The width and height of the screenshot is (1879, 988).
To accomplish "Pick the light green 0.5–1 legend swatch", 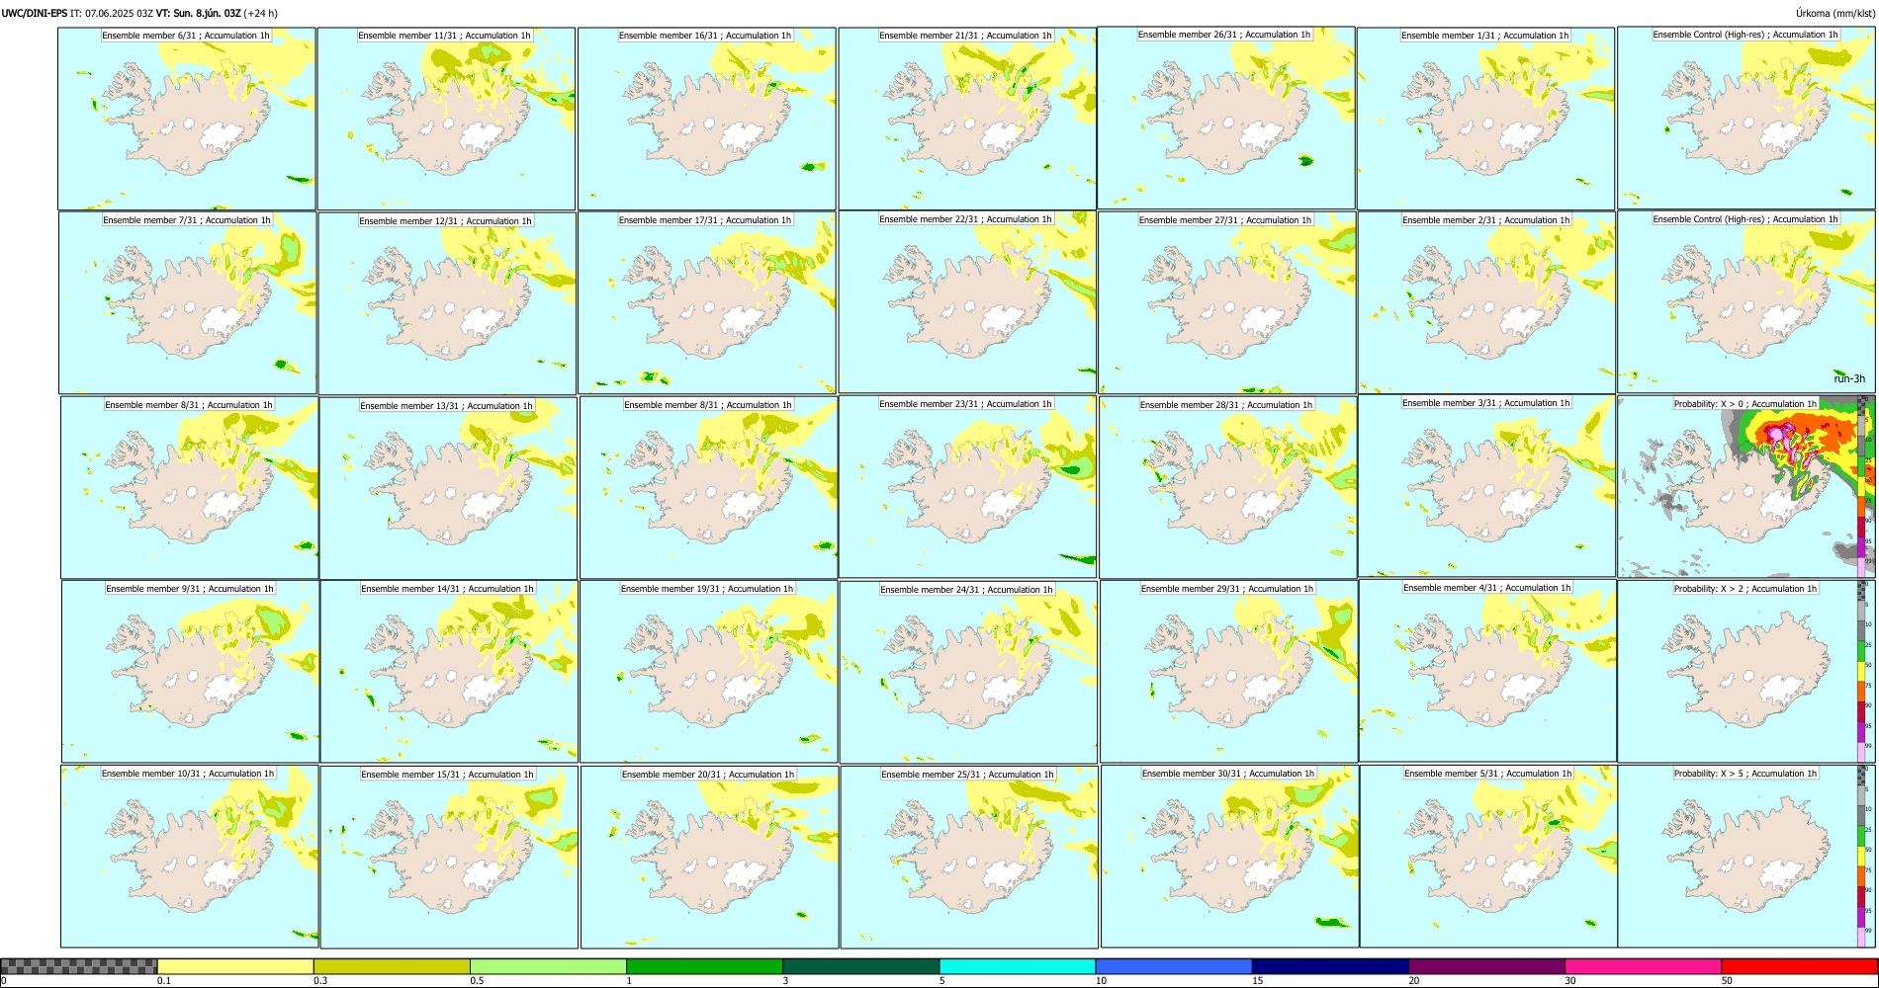I will [x=548, y=966].
